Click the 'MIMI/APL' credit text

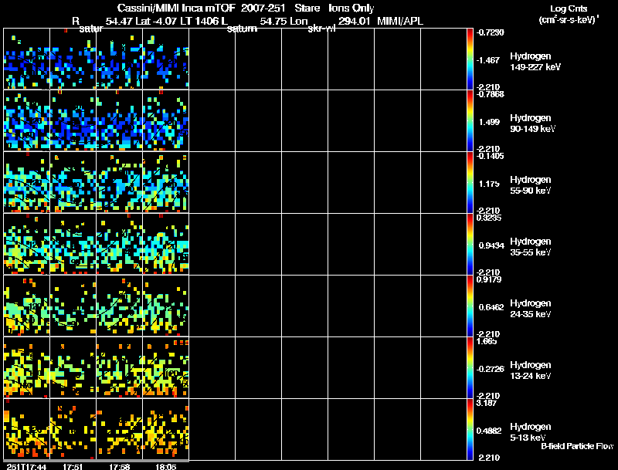coord(400,21)
